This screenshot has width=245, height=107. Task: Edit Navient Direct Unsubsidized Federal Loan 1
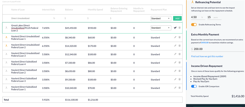(175, 37)
